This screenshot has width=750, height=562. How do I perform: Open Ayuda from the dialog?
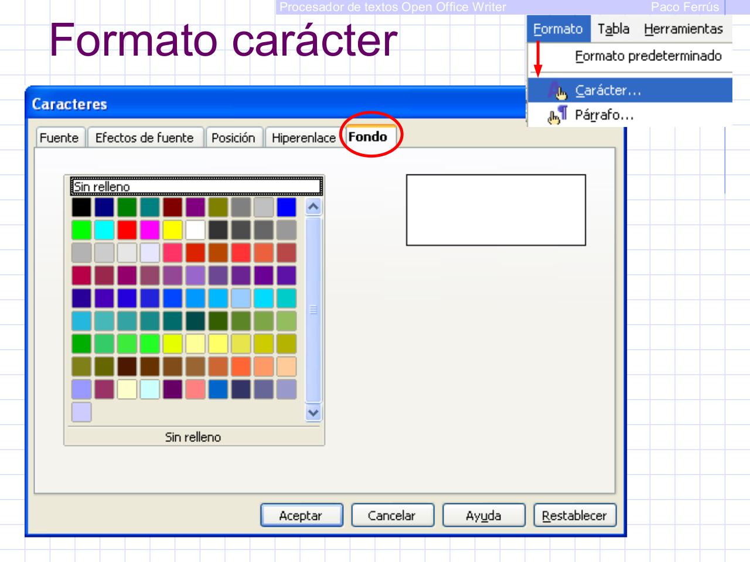click(x=484, y=516)
